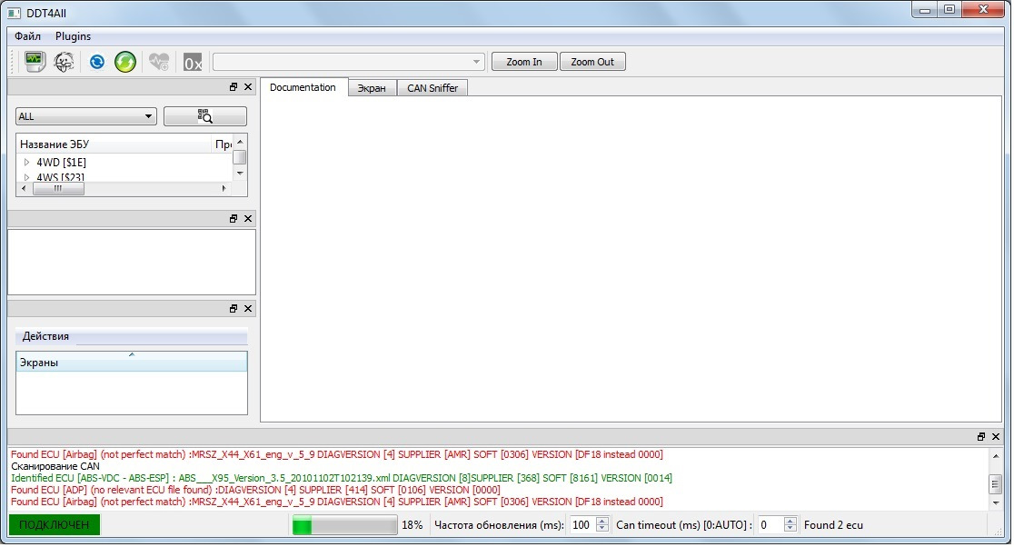Expand the 4WD [$1E] tree item
Screen dimensions: 1014x547
click(27, 162)
